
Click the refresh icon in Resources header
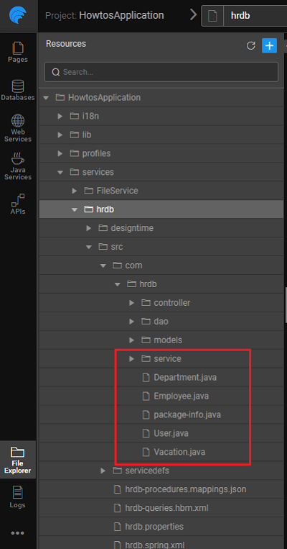(250, 45)
